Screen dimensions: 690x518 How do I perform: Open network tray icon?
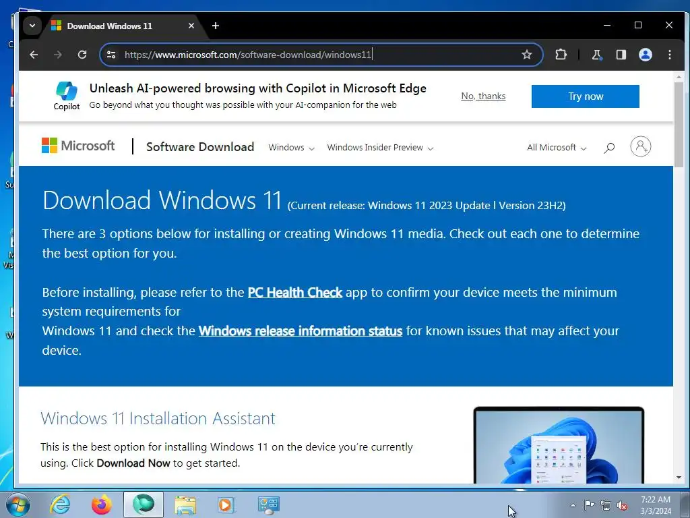(606, 505)
